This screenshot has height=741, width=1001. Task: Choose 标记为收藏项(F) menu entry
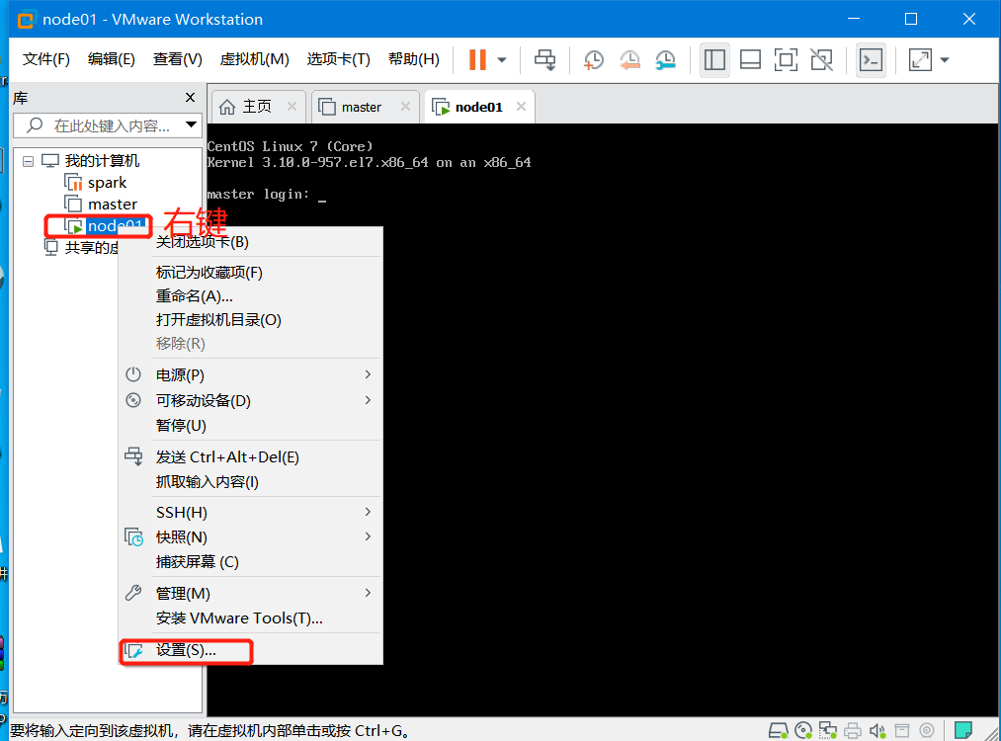pyautogui.click(x=209, y=273)
